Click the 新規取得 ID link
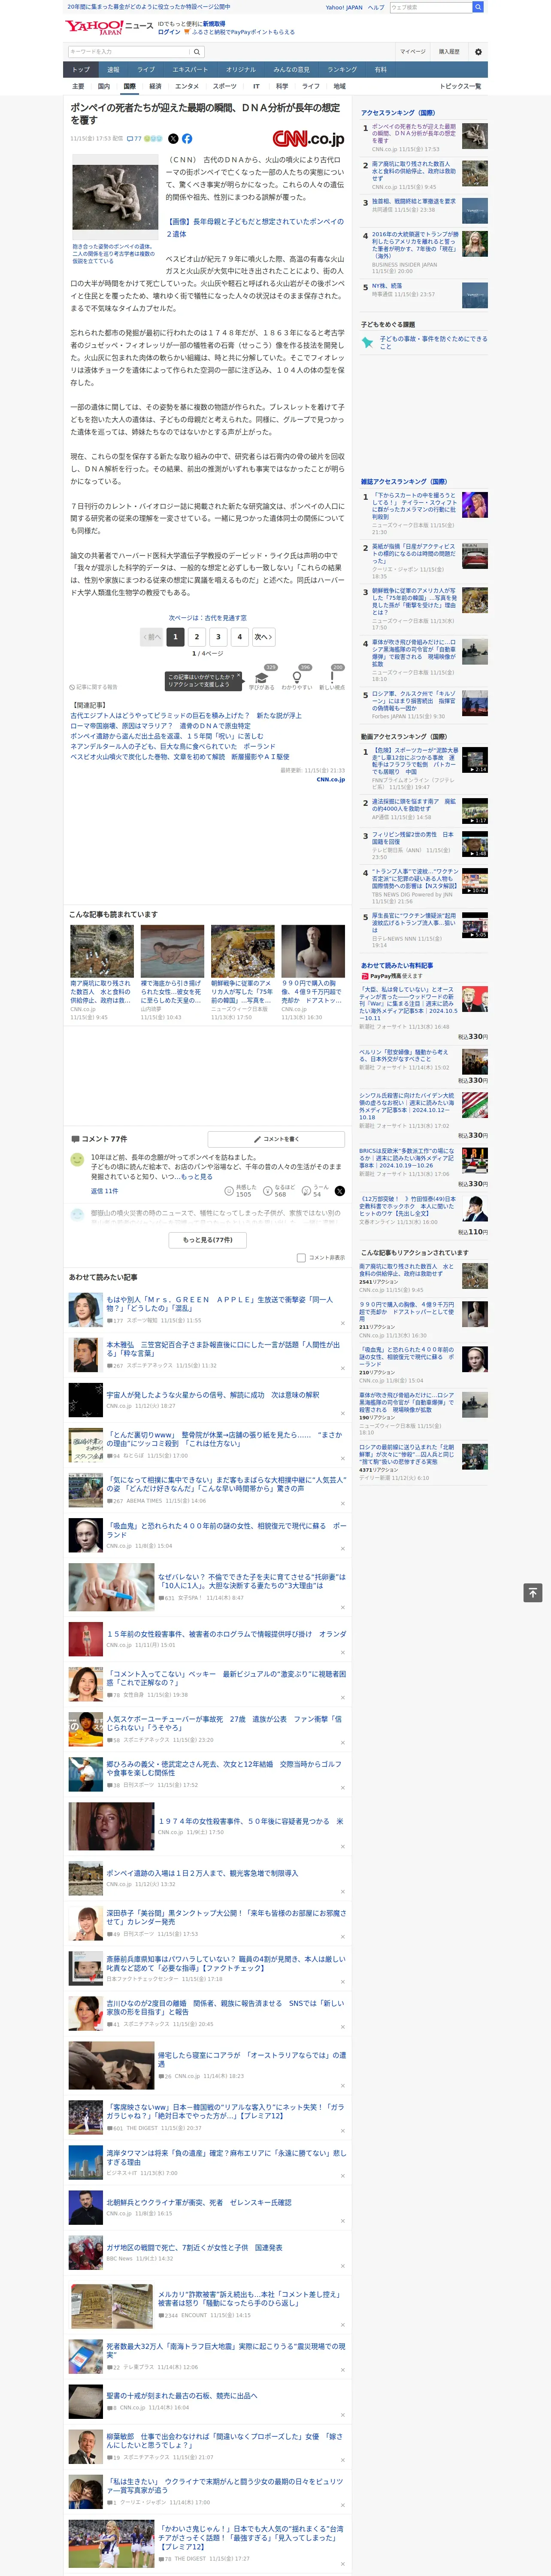Screen dimensions: 551x2576 [214, 23]
